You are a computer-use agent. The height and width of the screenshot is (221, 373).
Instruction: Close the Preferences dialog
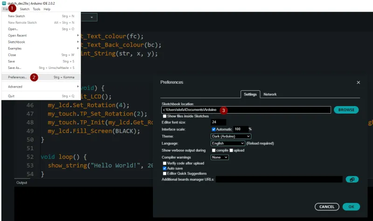coord(358,82)
